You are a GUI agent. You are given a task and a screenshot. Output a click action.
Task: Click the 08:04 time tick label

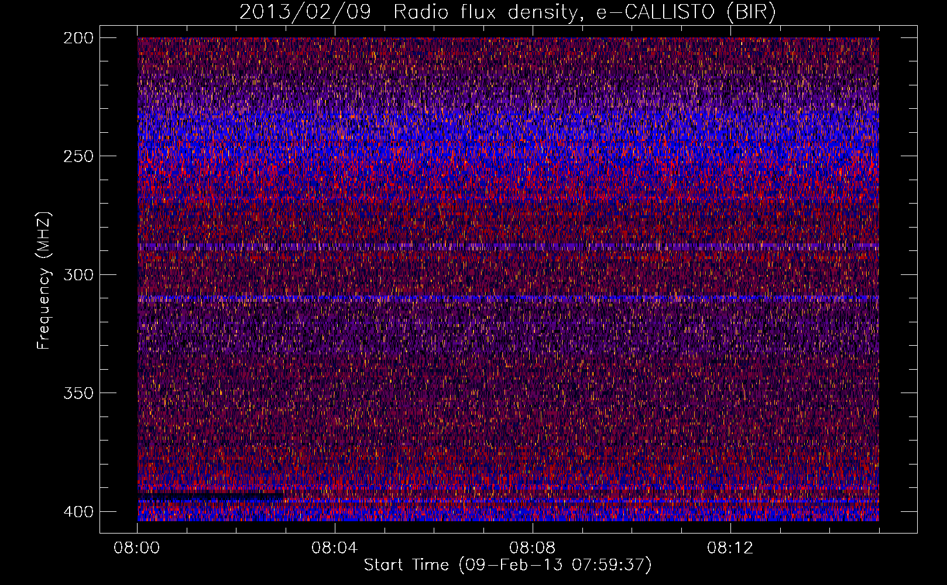click(x=334, y=548)
